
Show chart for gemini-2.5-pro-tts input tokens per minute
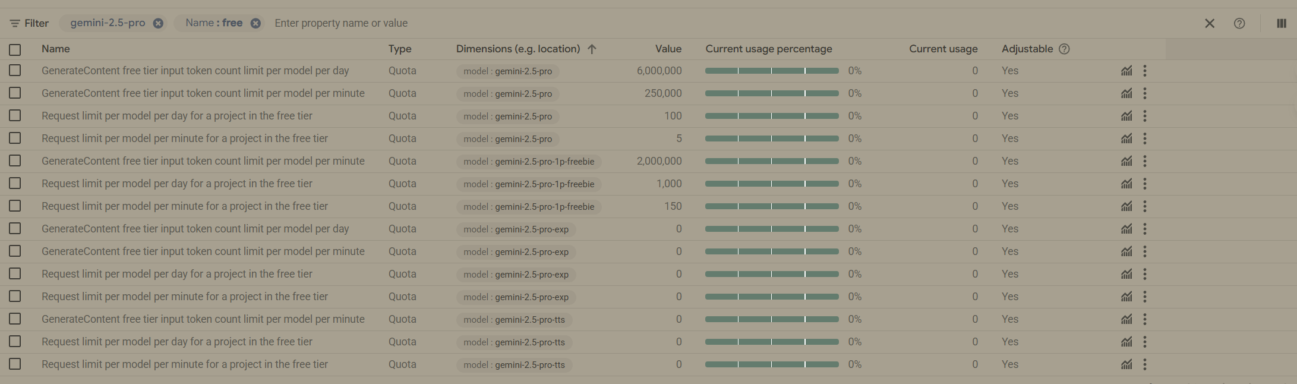click(1126, 319)
